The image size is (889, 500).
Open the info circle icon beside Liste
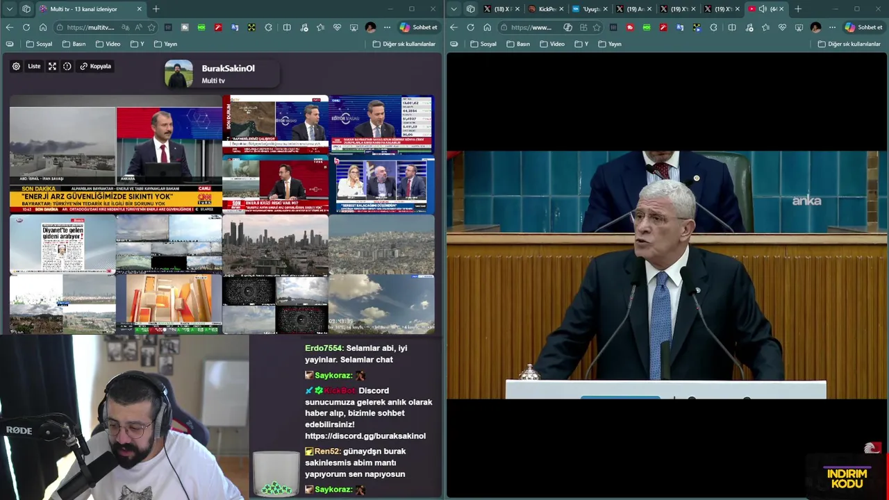(67, 66)
